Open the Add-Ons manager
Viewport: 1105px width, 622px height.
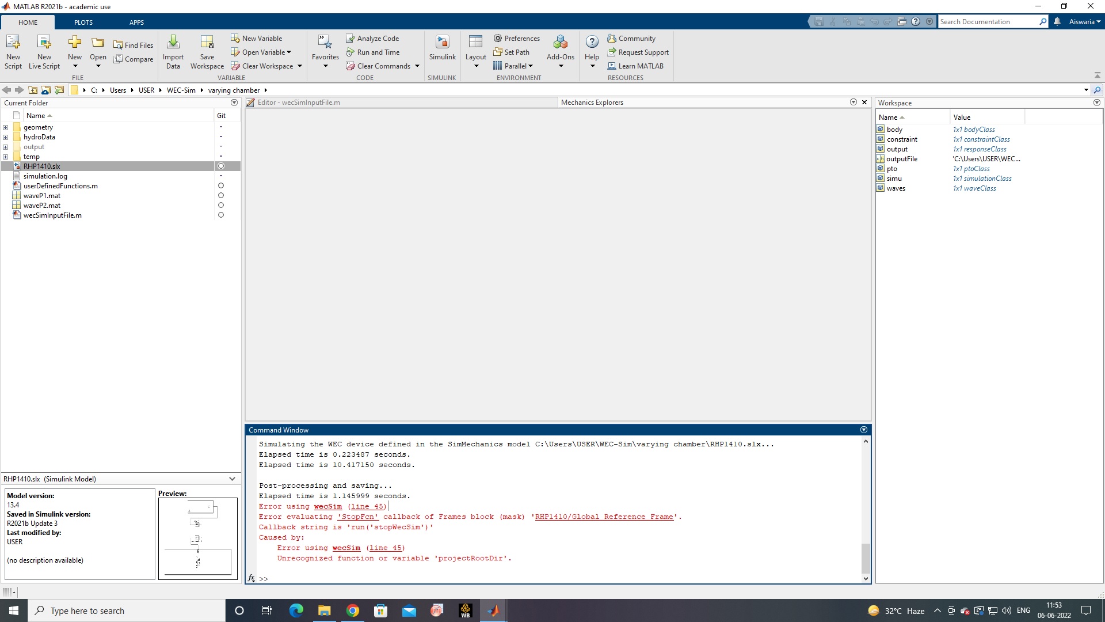tap(561, 51)
